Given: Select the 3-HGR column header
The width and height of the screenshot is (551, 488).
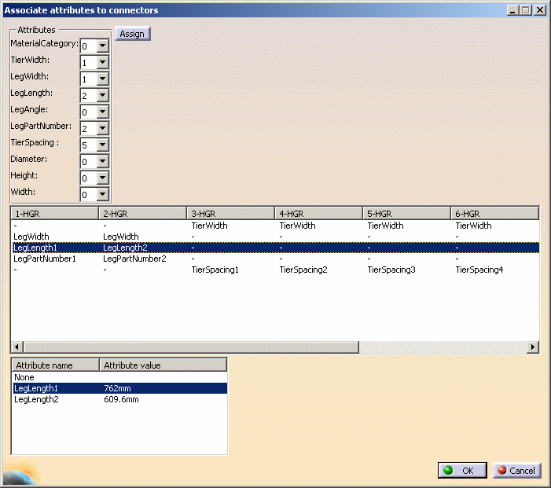Looking at the screenshot, I should click(230, 214).
